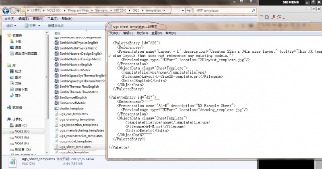322x169 pixels.
Task: Open Explorer 帮助(H) menu
Action: coord(67,19)
